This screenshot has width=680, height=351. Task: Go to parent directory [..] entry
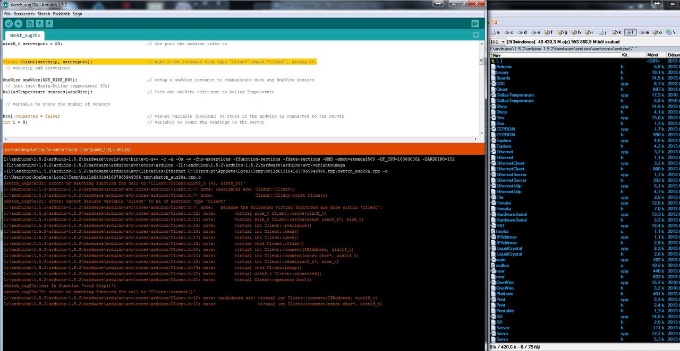pos(584,61)
